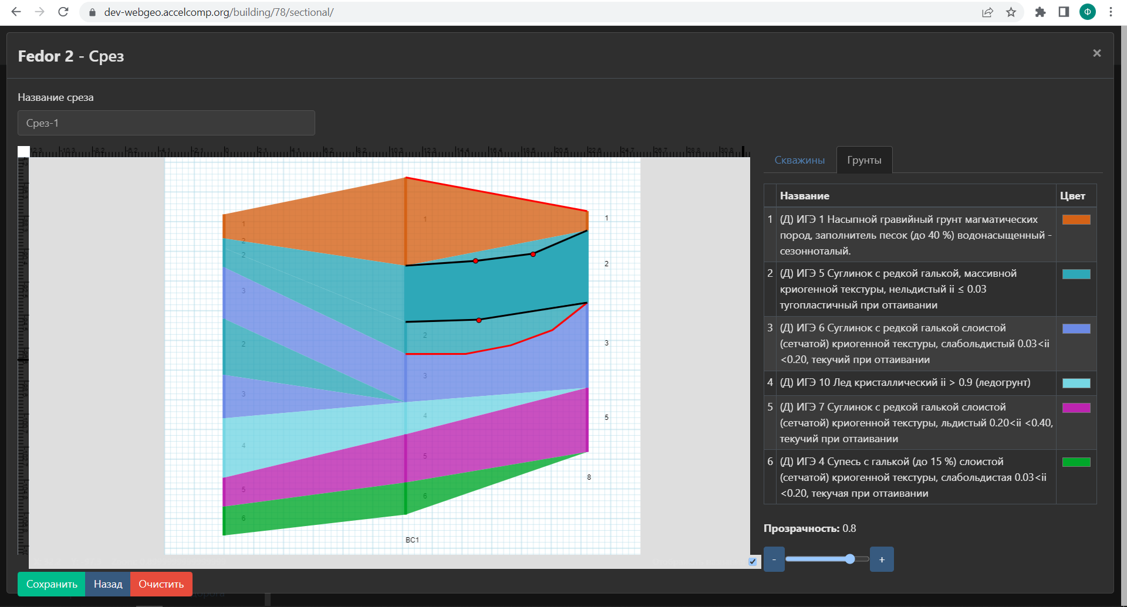This screenshot has width=1127, height=607.
Task: Clear drawing with Очистить button
Action: tap(161, 584)
